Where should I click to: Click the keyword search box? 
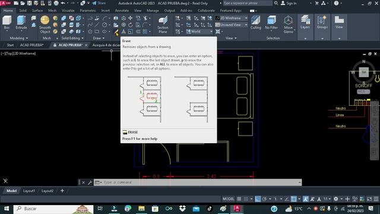point(247,3)
